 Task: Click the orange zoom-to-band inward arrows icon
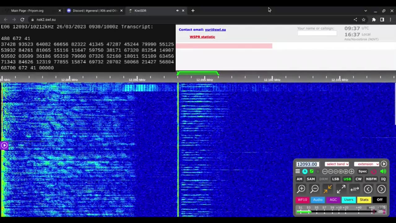click(328, 189)
